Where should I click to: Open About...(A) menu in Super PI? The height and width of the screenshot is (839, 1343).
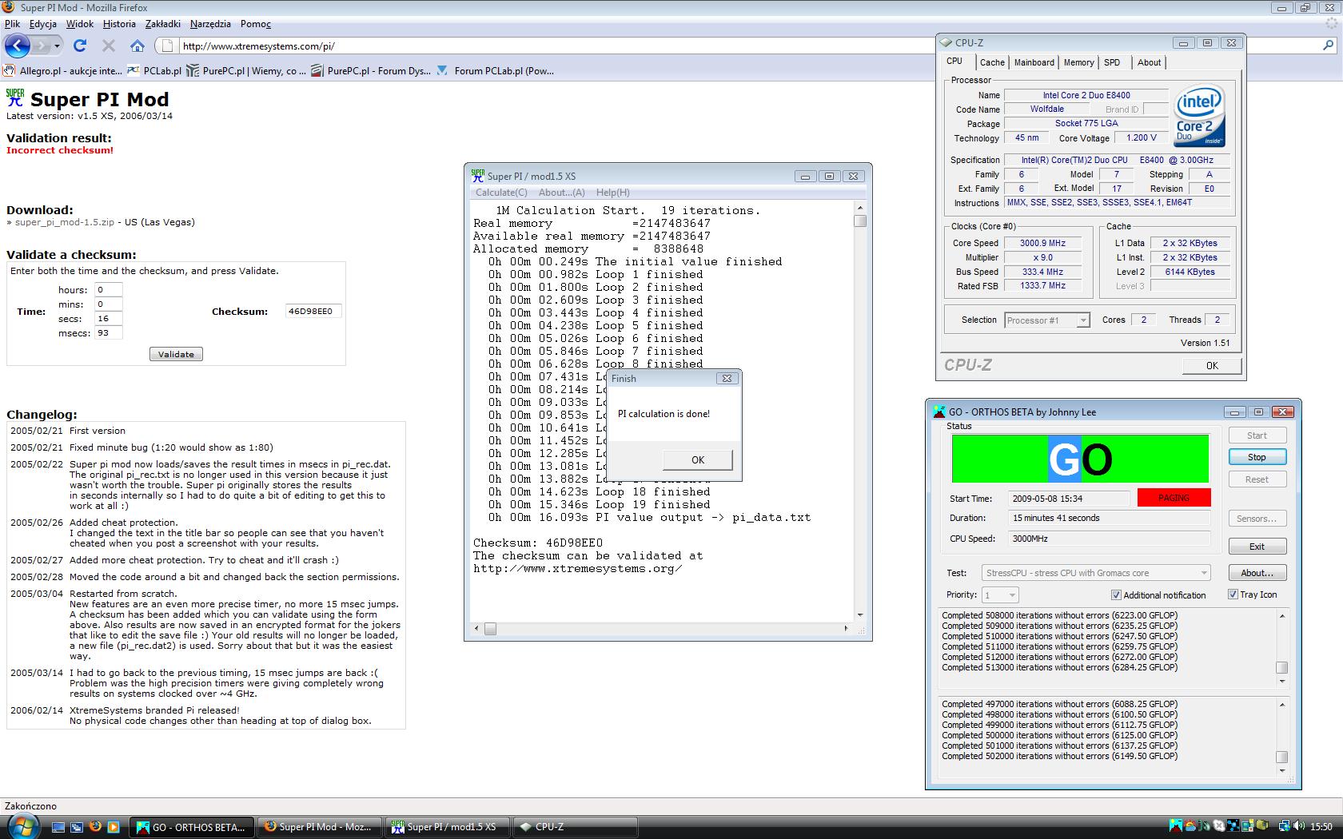coord(562,193)
